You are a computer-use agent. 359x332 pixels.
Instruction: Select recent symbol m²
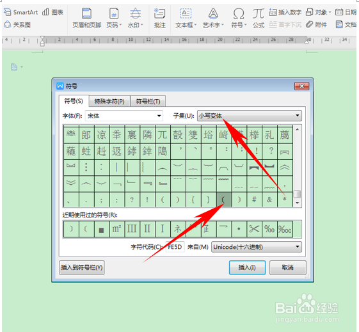[116, 228]
